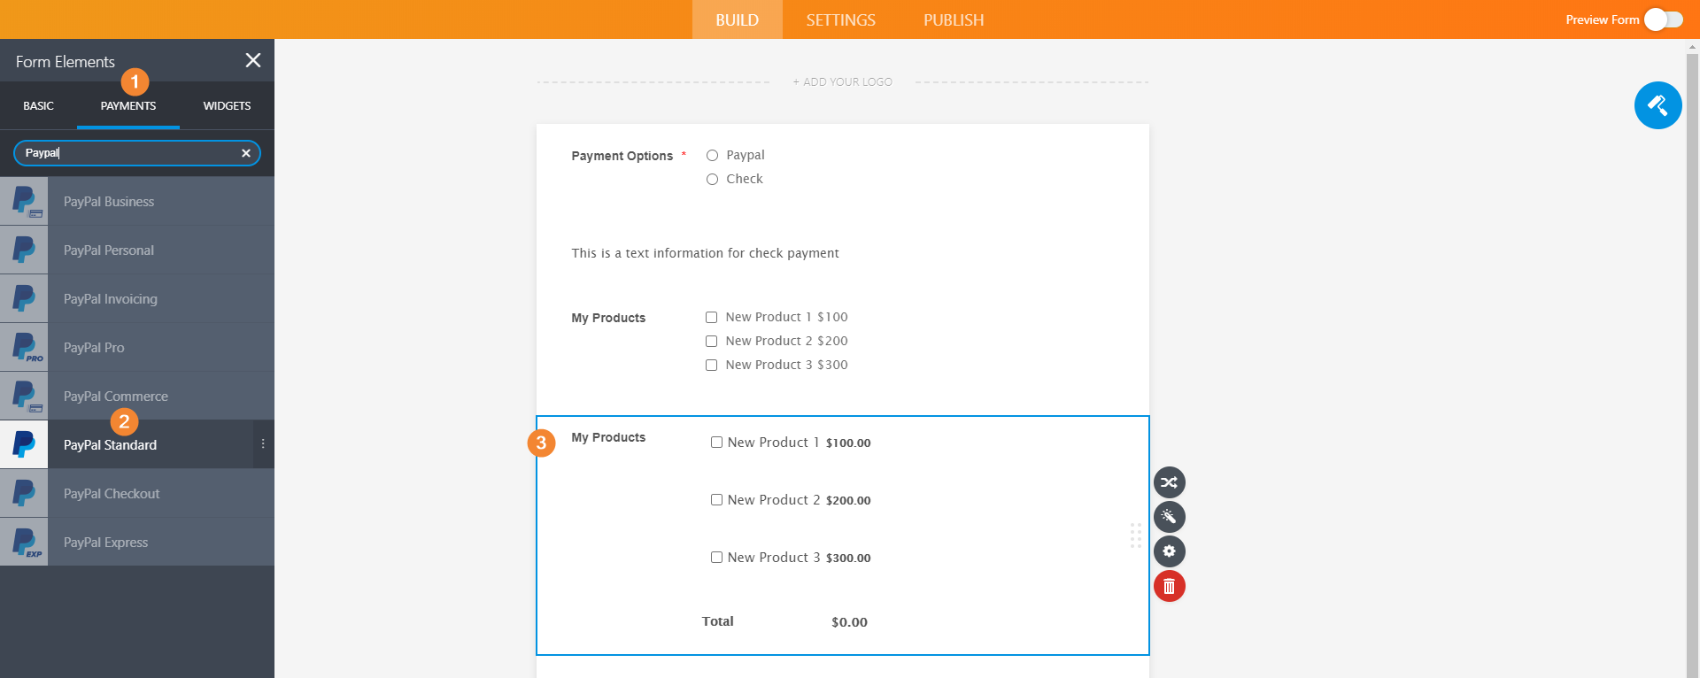Add the PayPal Business element
Screen dimensions: 1700x678
click(137, 201)
